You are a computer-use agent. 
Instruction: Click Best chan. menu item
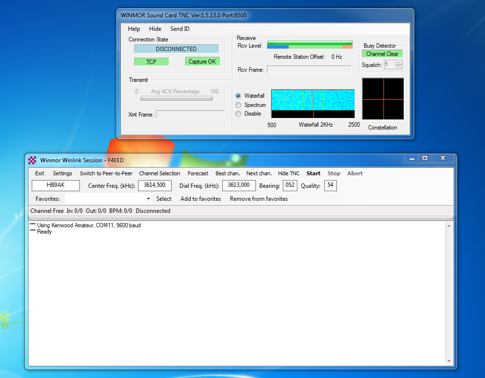pyautogui.click(x=228, y=173)
